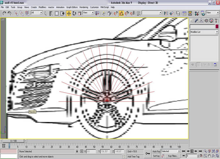Viewport: 220px width, 159px height.
Task: Click the object color swatch
Action: (x=217, y=27)
